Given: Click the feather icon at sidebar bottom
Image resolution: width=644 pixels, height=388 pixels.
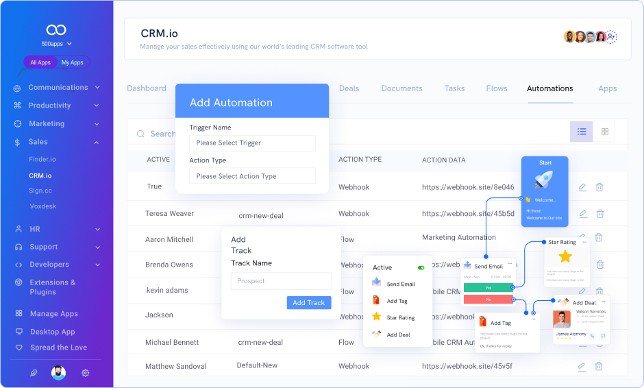Looking at the screenshot, I should click(x=34, y=373).
